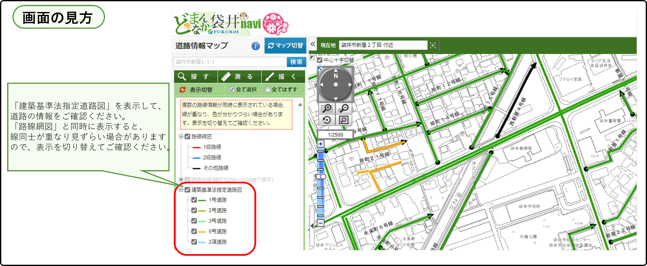Viewport: 647px width, 266px height.
Task: Pan the map south with the compass arrow
Action: pos(336,98)
